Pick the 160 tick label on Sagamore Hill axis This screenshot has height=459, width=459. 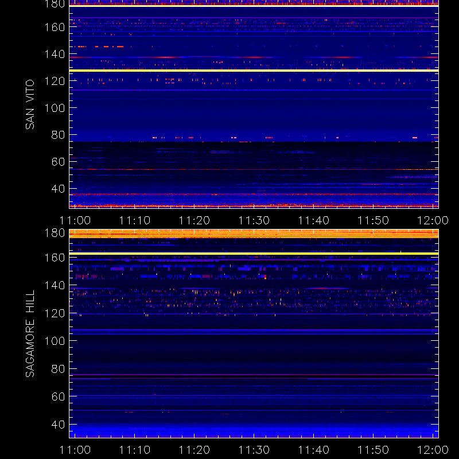tap(55, 258)
